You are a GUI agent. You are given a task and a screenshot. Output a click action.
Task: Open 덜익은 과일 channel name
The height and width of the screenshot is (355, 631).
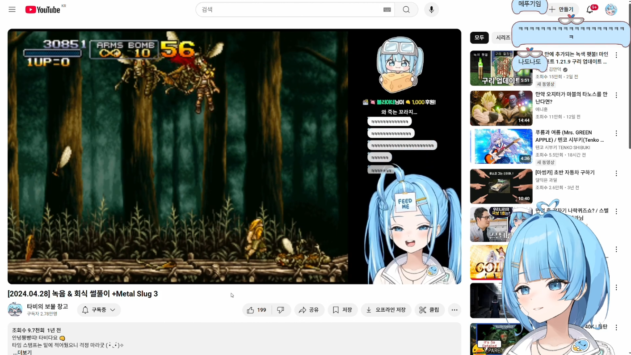tap(546, 180)
